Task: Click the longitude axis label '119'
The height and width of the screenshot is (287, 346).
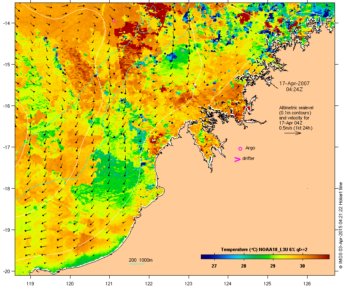Action: (30, 284)
